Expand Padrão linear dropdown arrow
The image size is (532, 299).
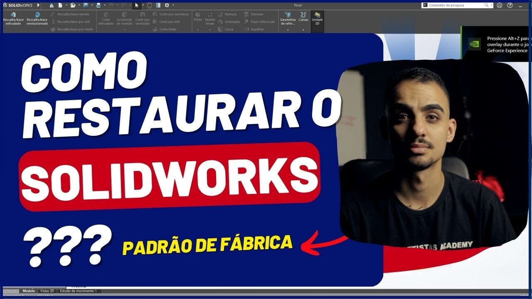210,30
